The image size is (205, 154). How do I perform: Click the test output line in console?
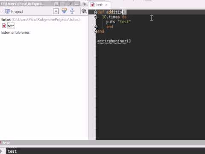point(12,151)
